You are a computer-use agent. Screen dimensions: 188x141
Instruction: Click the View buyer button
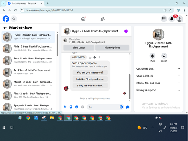click(79, 47)
